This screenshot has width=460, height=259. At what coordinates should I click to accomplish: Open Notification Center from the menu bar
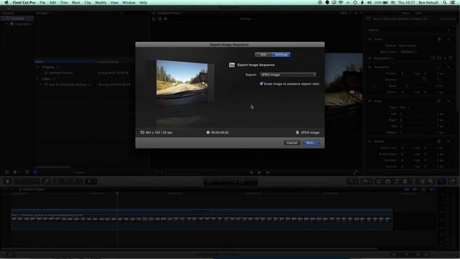453,2
